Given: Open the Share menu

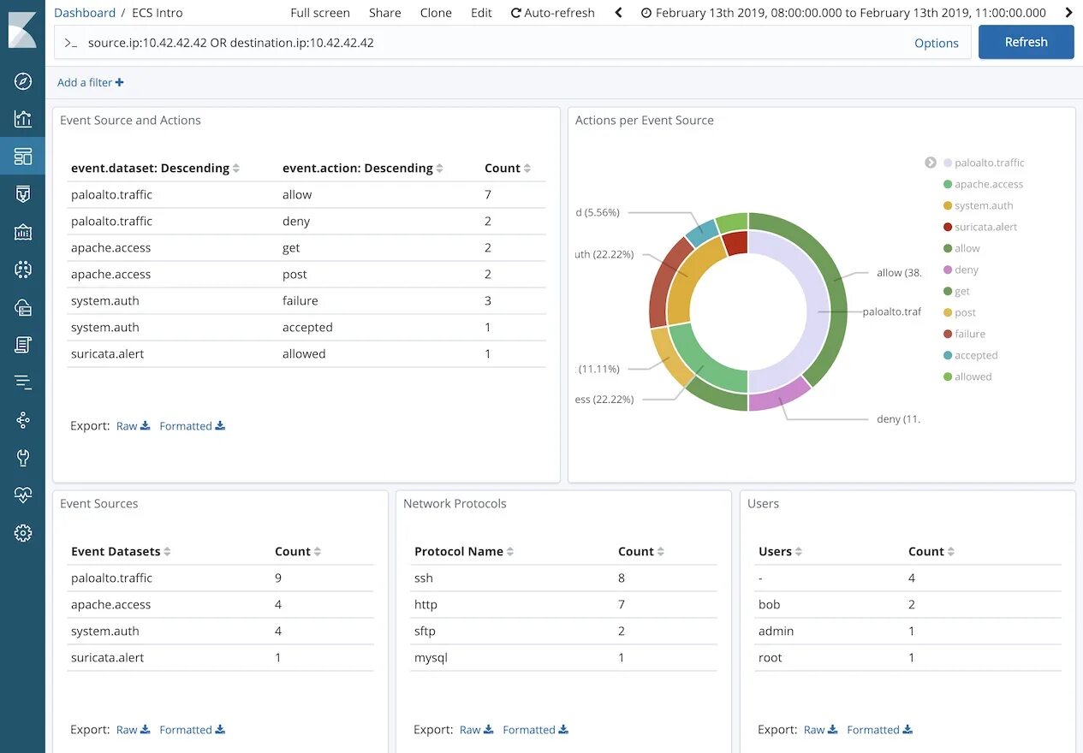Looking at the screenshot, I should point(385,13).
